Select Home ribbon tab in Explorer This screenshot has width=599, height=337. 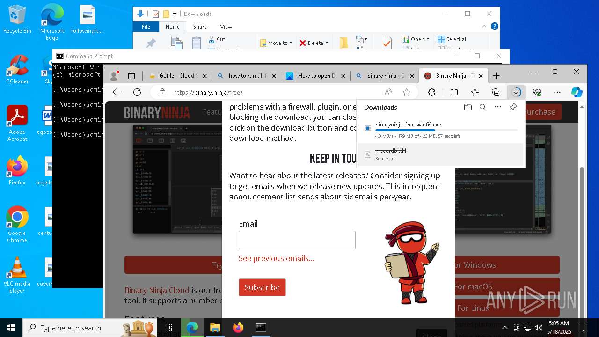click(x=172, y=27)
